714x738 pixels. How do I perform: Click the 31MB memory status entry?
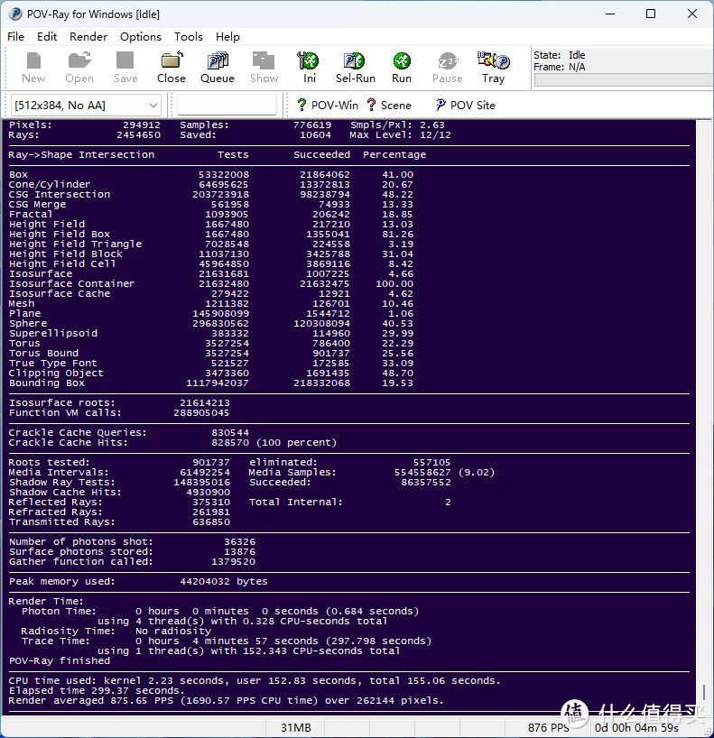(x=296, y=728)
